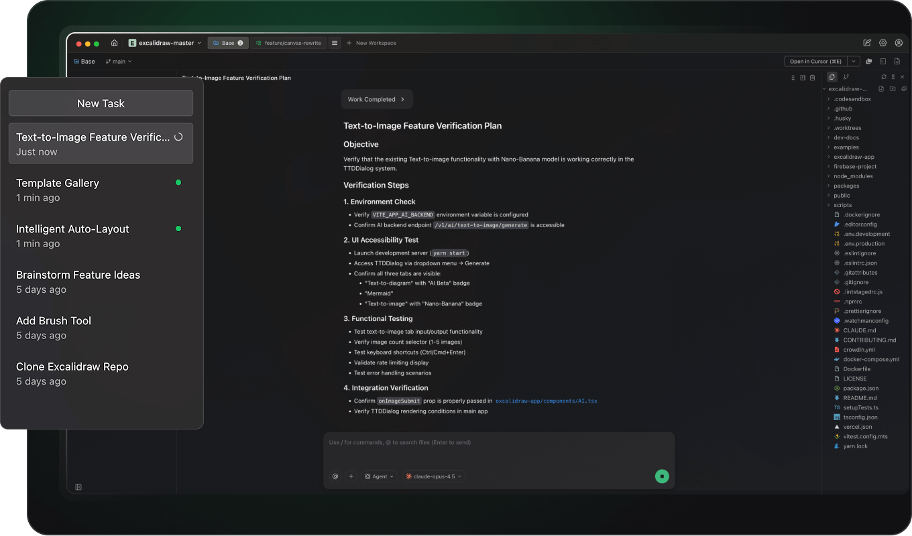Switch to feature/canvas-rewrite workspace tab
The height and width of the screenshot is (536, 912).
coord(288,43)
